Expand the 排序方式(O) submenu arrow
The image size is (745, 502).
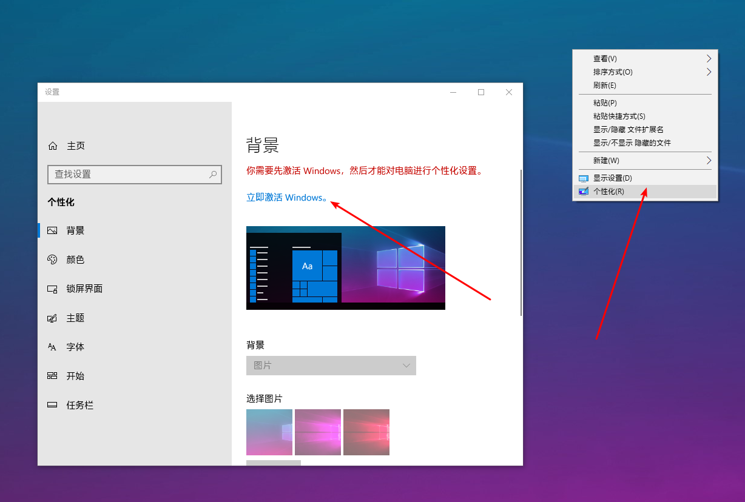click(x=709, y=72)
